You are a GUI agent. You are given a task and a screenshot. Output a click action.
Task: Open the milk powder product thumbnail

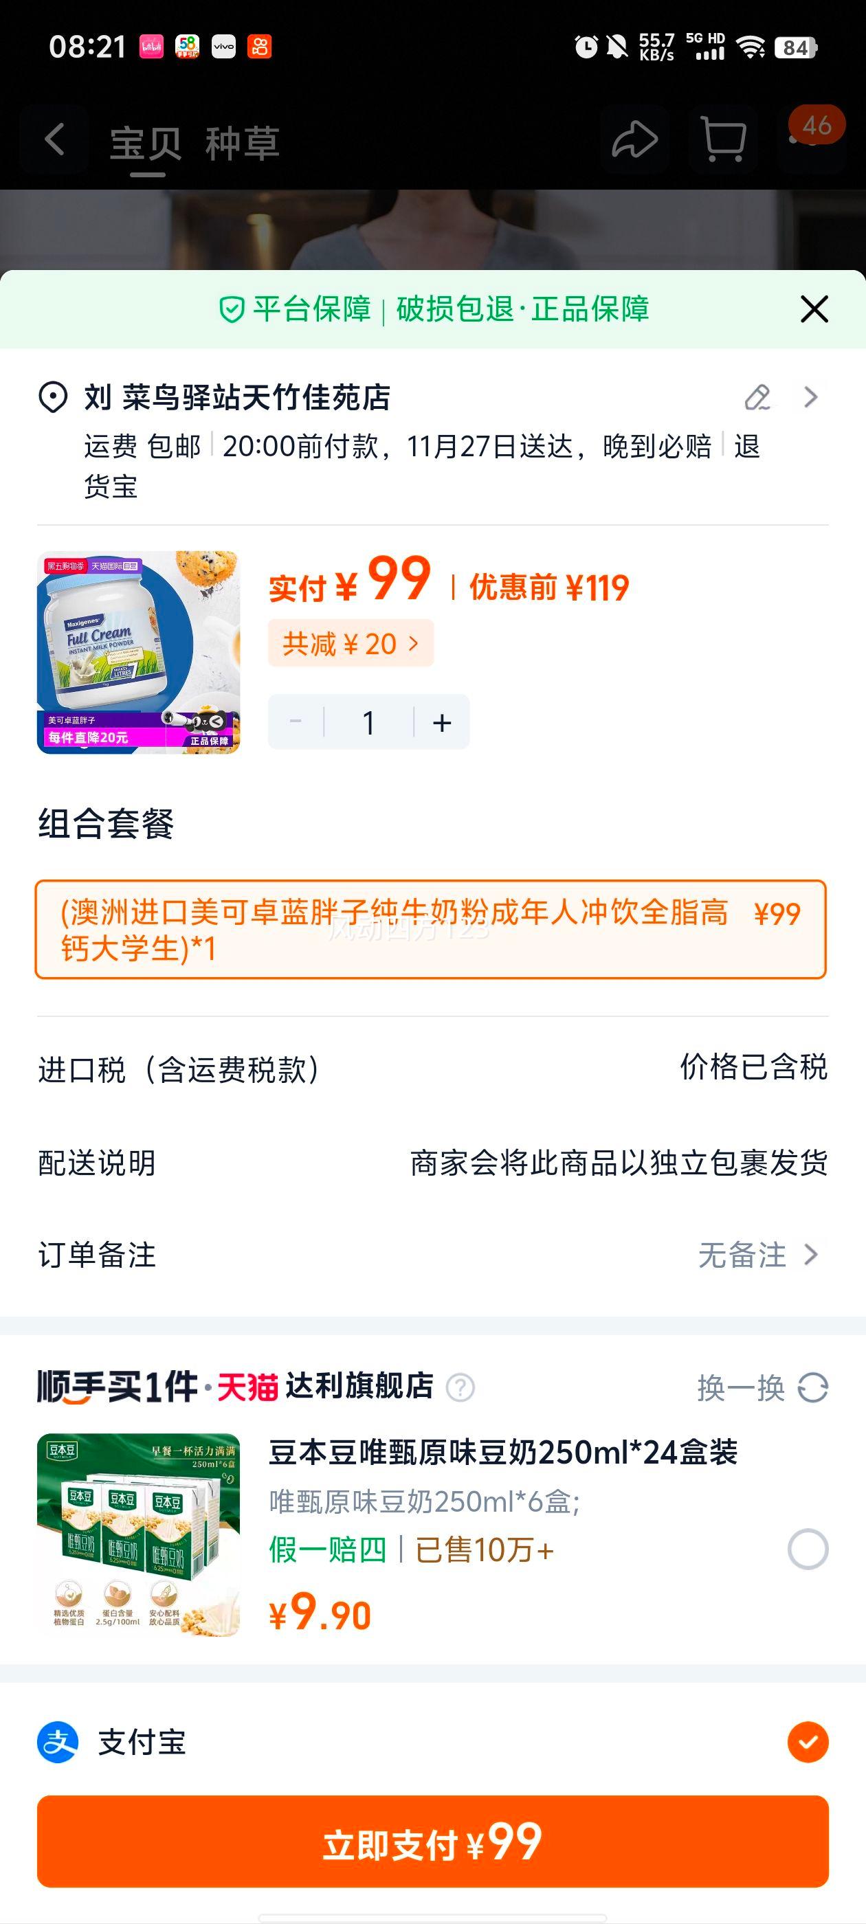(x=138, y=652)
